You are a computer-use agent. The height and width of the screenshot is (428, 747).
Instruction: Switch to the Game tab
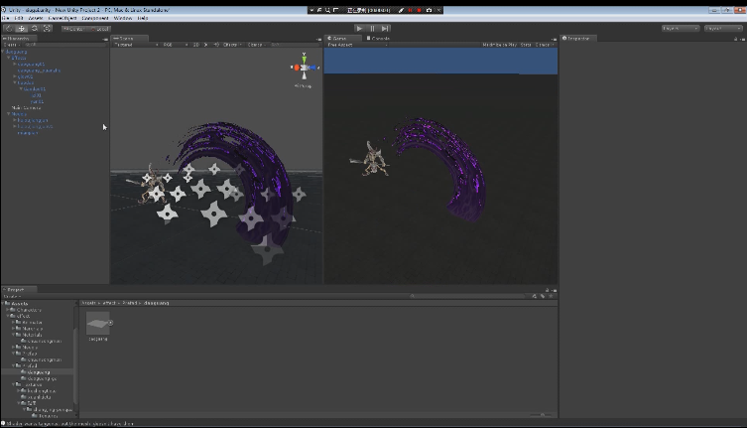[338, 38]
